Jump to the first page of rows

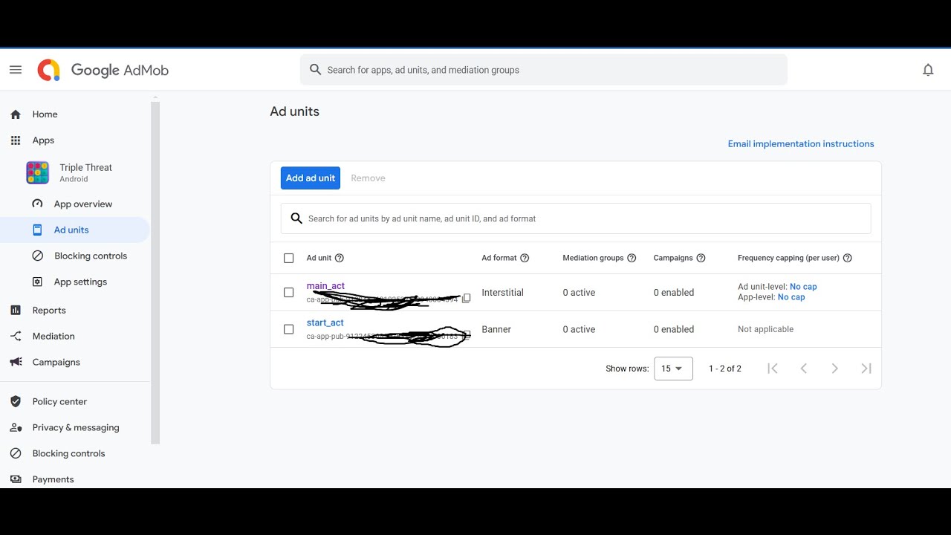click(773, 369)
